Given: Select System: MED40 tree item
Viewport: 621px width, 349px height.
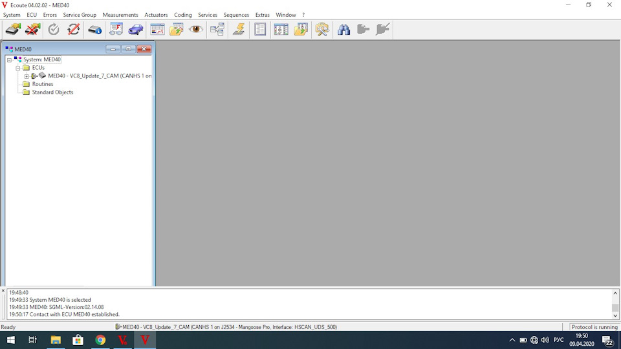Looking at the screenshot, I should point(42,59).
